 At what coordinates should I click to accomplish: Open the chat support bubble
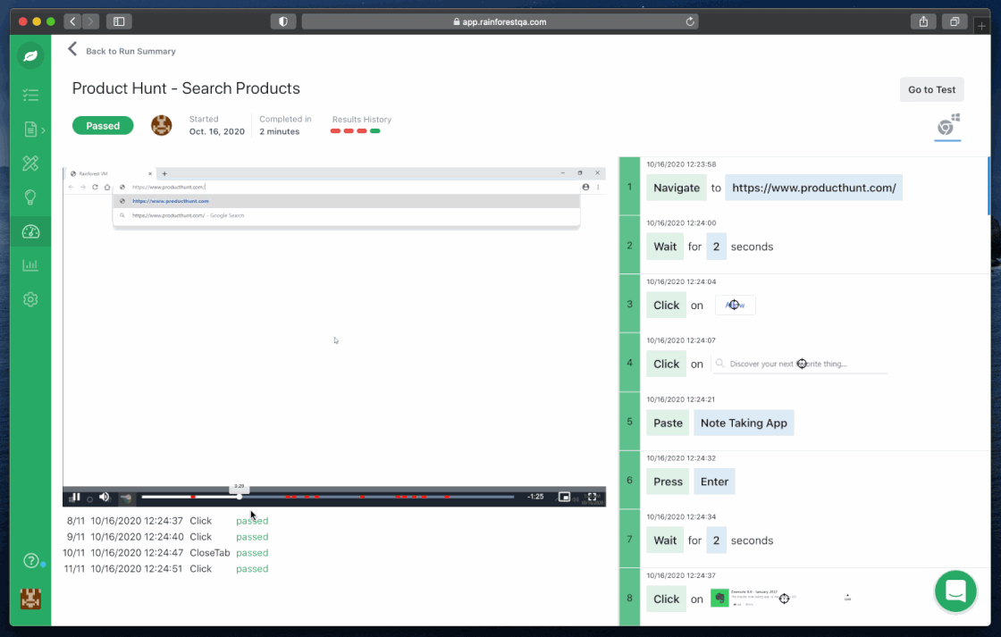955,591
